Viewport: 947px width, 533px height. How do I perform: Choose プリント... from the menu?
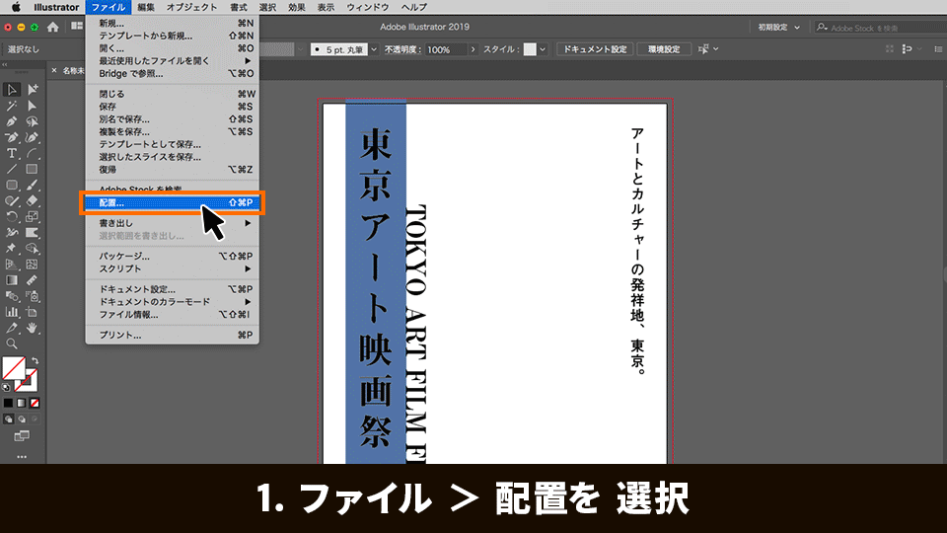coord(172,335)
